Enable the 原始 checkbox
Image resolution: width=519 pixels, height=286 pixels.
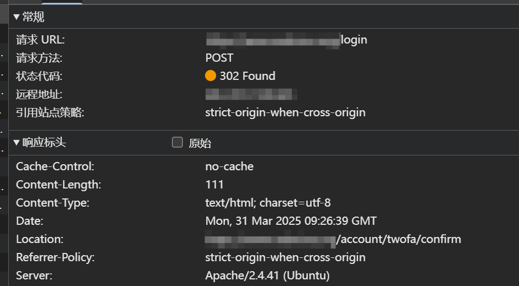click(x=177, y=142)
